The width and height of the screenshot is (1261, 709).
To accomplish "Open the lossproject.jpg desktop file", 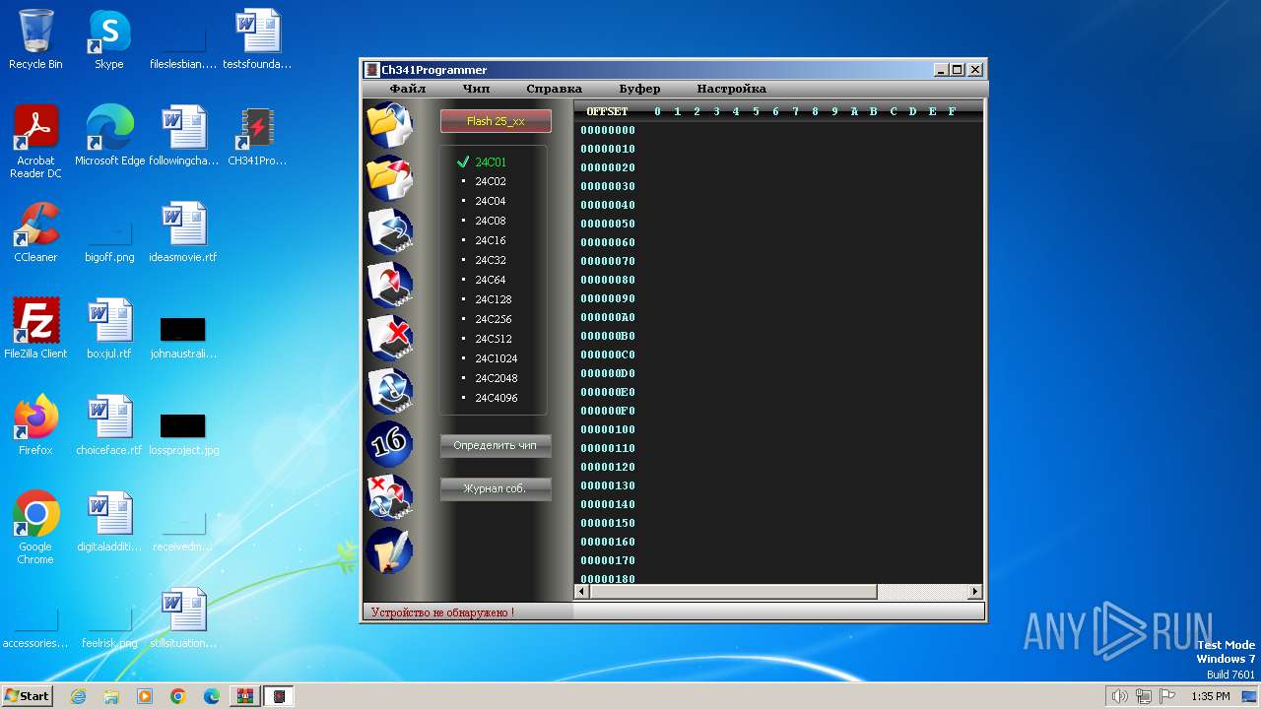I will click(x=183, y=433).
